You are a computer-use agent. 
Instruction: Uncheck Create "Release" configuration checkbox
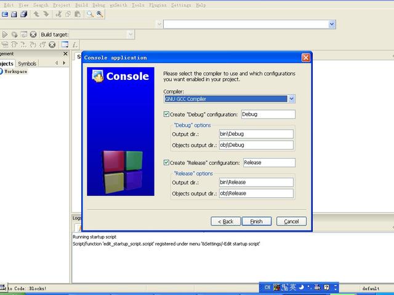click(x=166, y=162)
